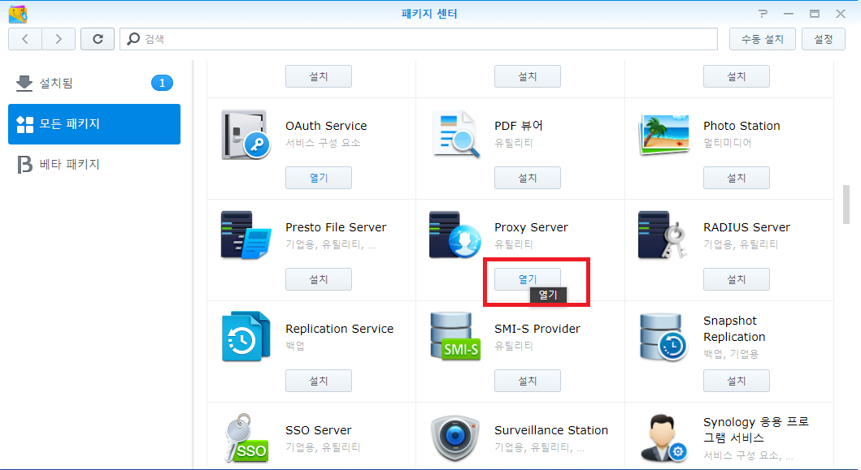Viewport: 861px width, 470px height.
Task: Click the update count badge showing 1
Action: pyautogui.click(x=162, y=84)
